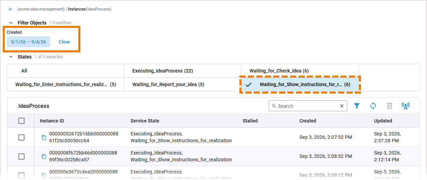Clear the search field with the X

point(342,106)
